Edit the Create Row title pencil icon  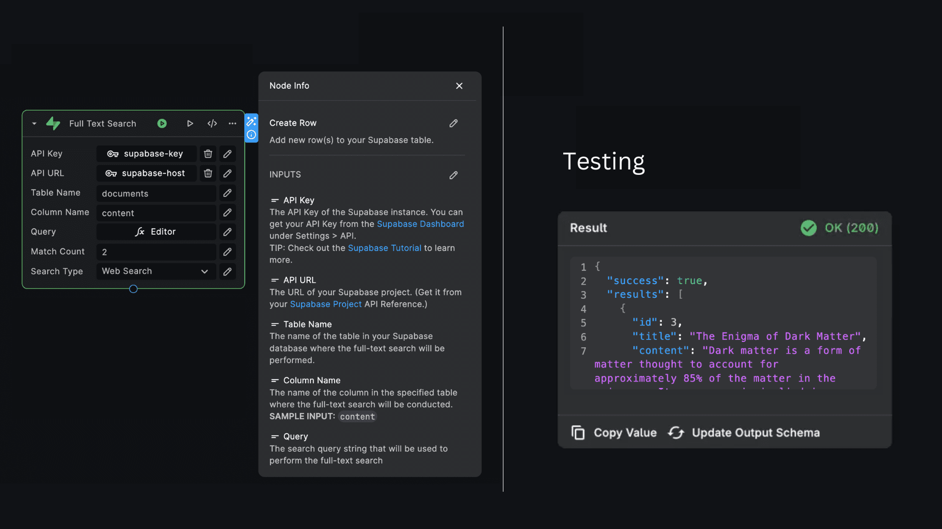coord(453,123)
